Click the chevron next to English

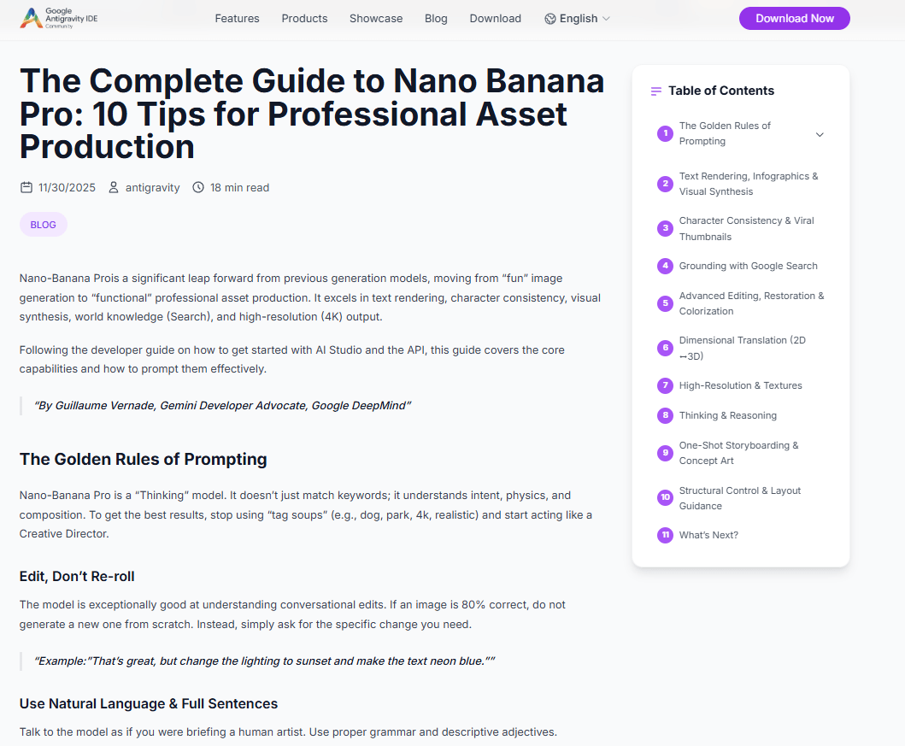(606, 19)
